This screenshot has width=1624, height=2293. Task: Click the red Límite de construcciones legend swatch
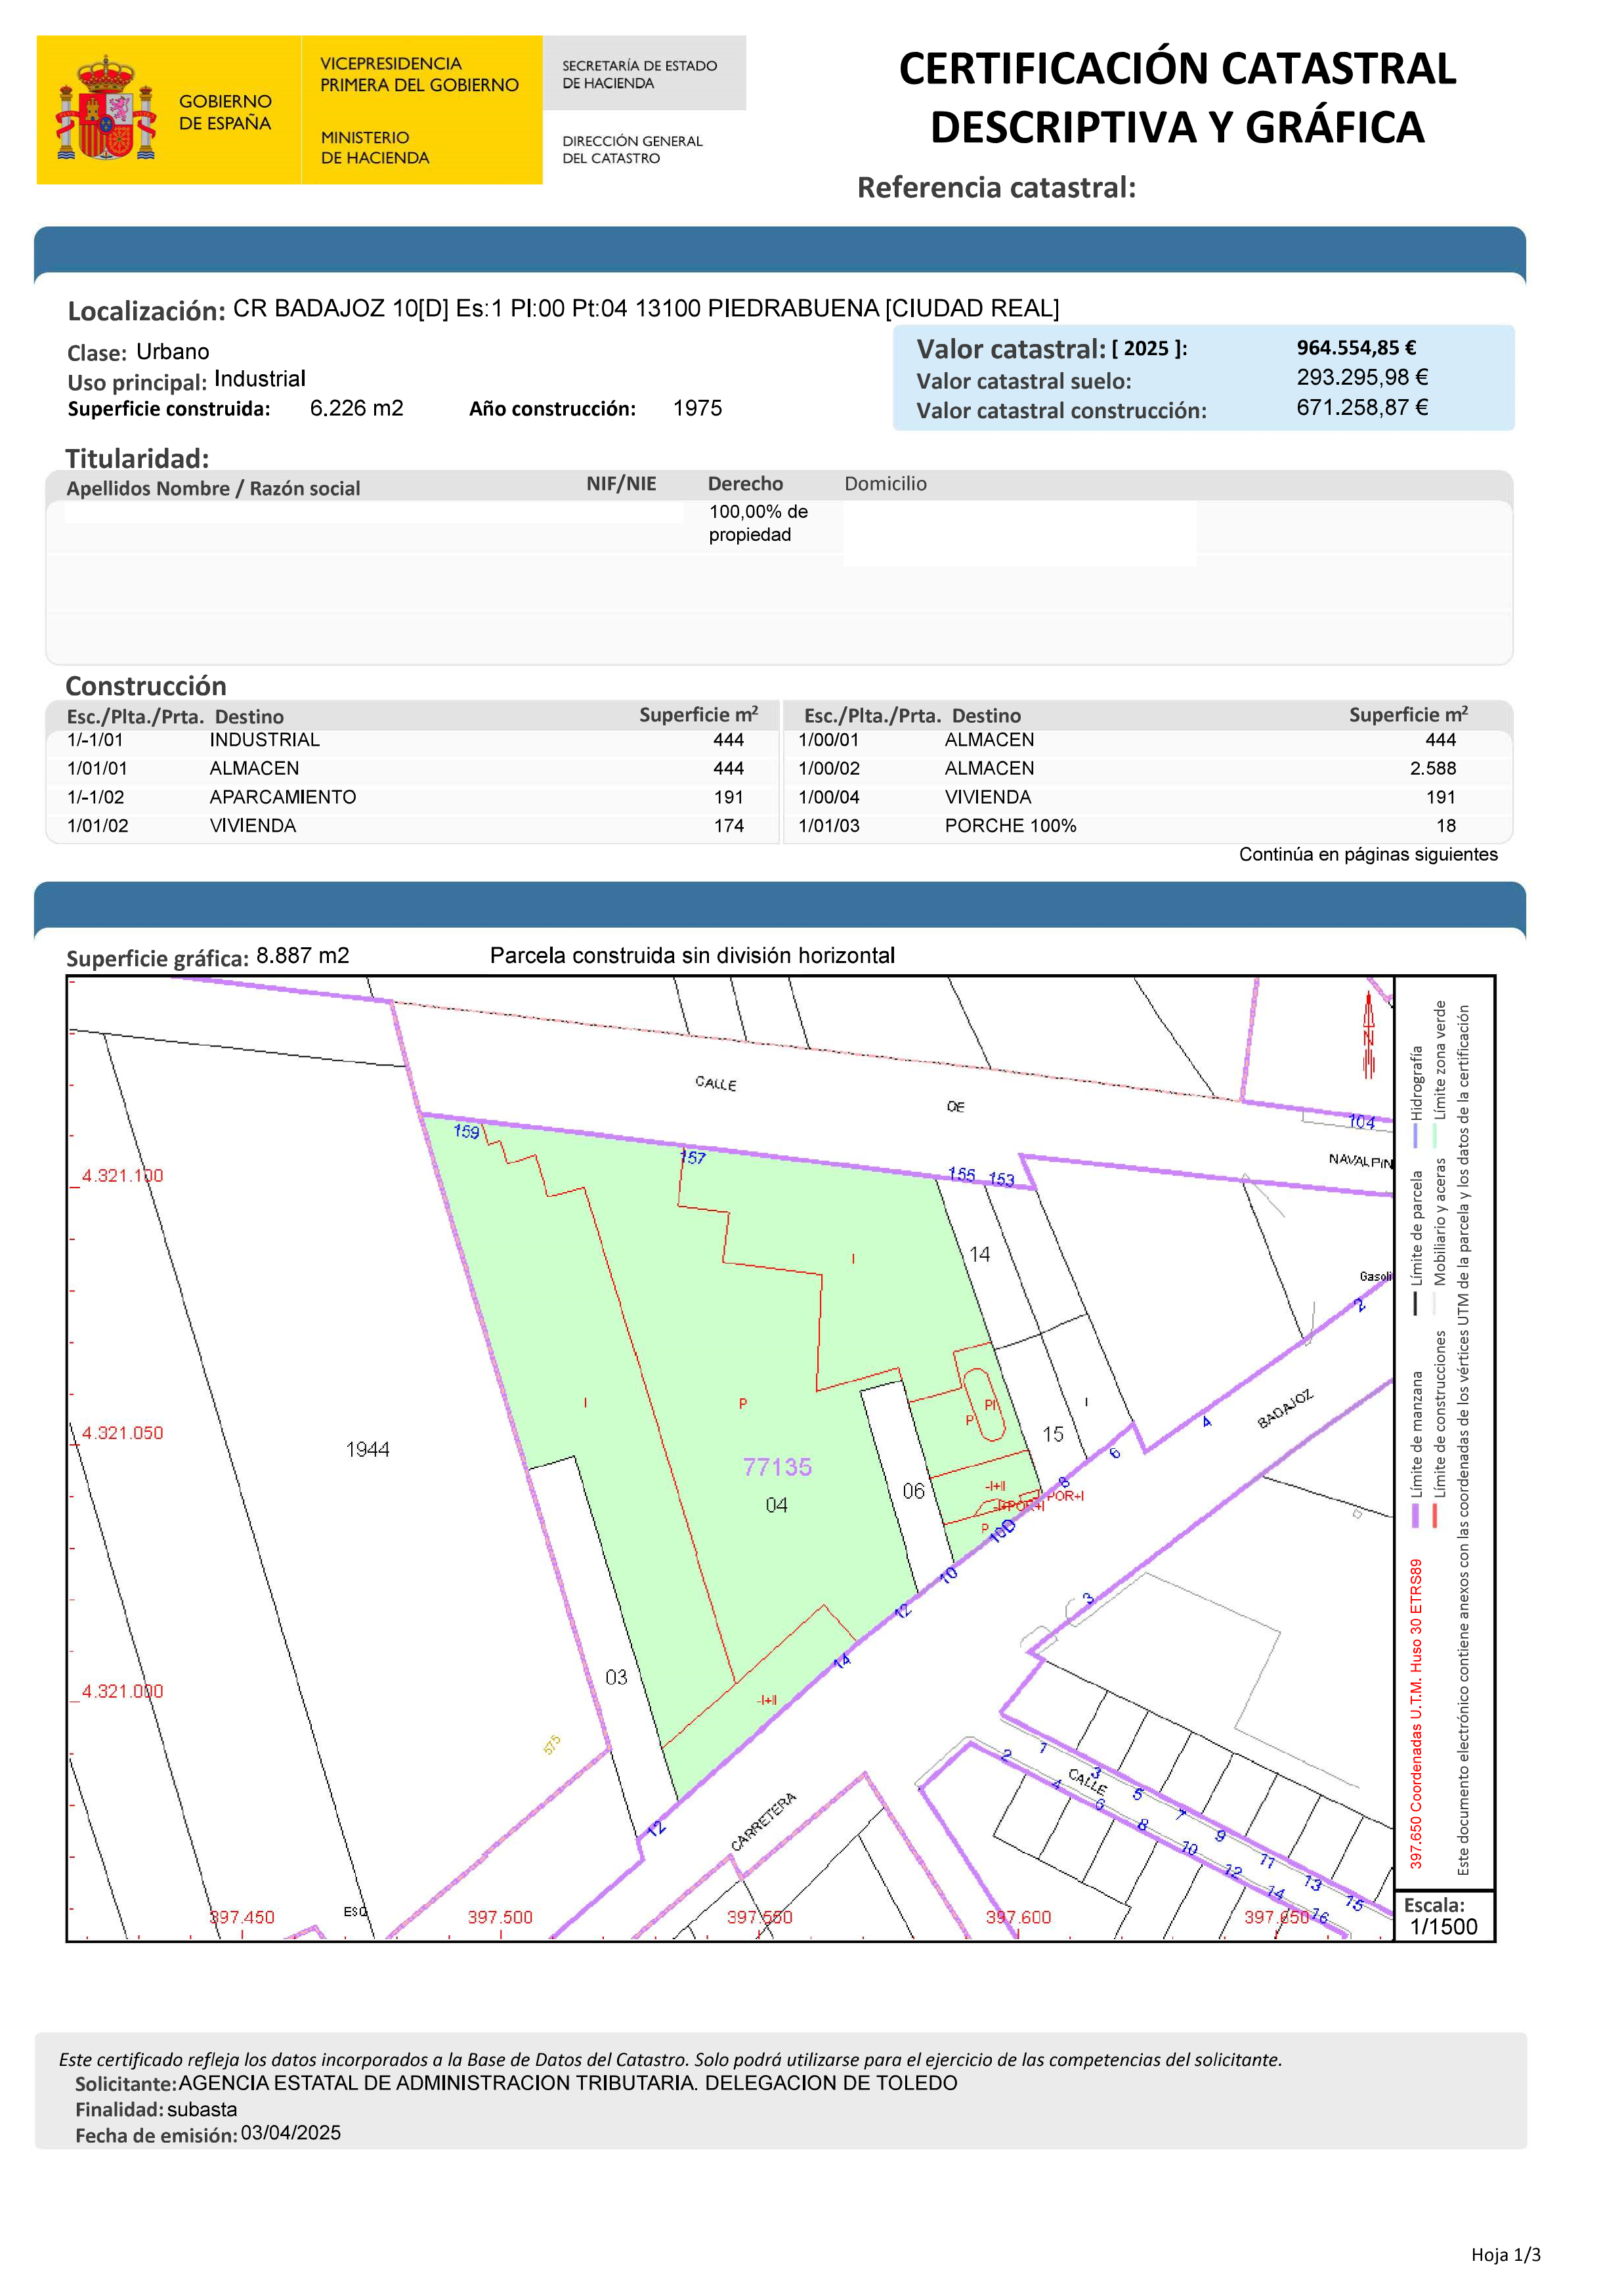(x=1435, y=1515)
